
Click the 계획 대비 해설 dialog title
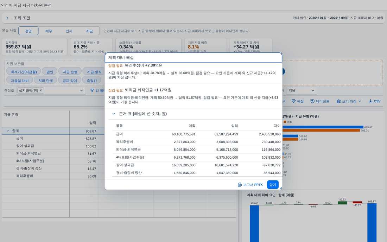(x=121, y=57)
